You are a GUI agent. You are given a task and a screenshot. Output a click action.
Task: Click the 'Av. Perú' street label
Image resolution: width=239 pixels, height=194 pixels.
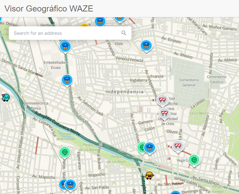coord(222,116)
